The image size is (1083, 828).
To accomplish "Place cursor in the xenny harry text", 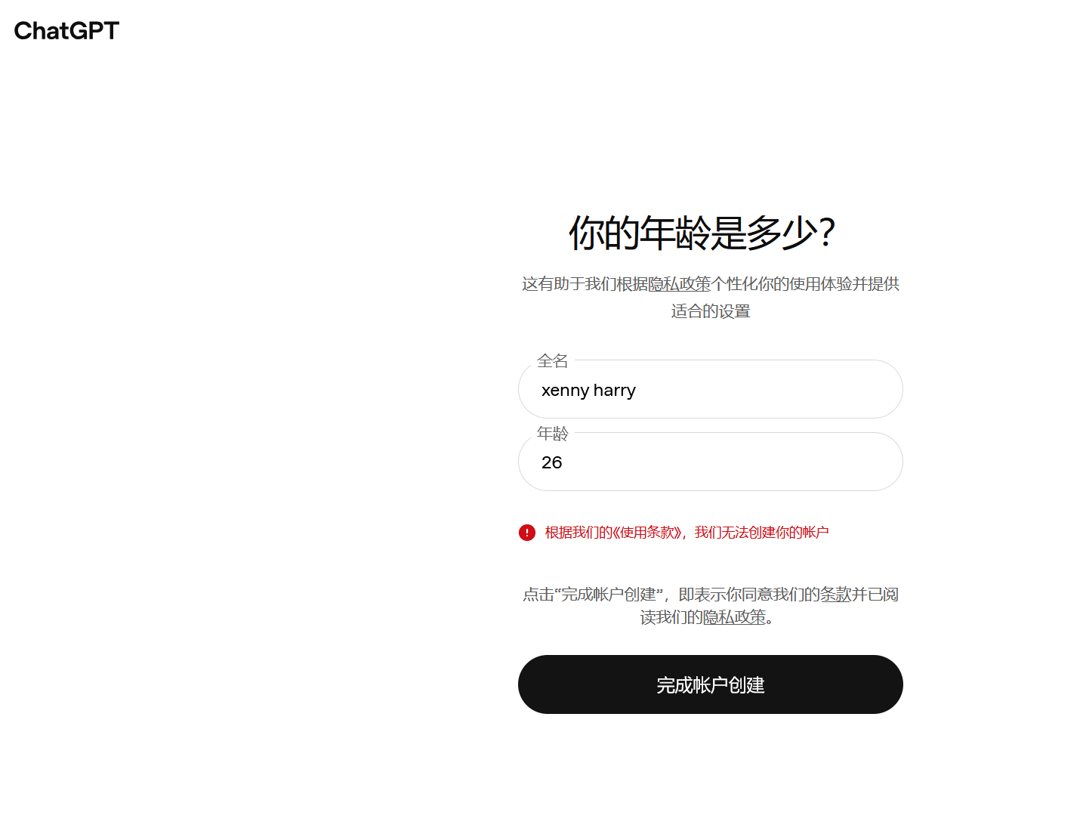I will 588,391.
